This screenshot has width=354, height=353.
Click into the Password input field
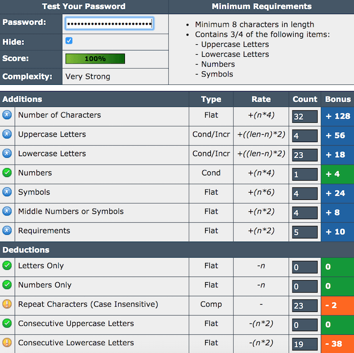tap(109, 24)
